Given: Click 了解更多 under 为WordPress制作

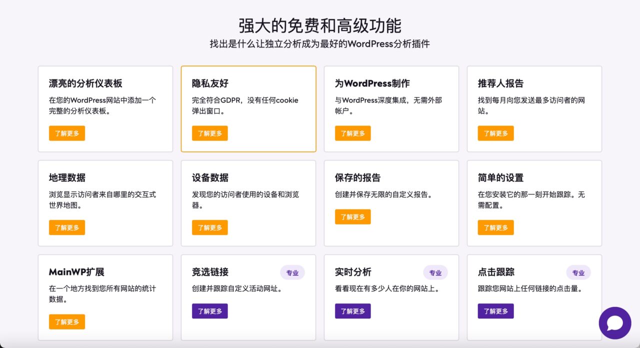Looking at the screenshot, I should click(x=353, y=133).
